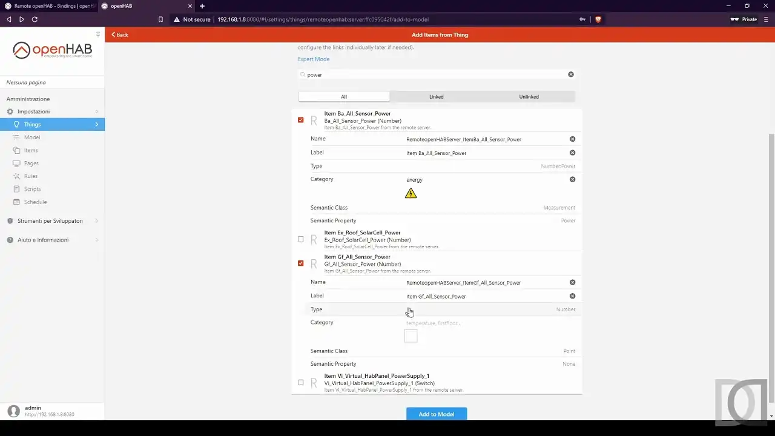Open Schedule in sidebar

(52, 202)
